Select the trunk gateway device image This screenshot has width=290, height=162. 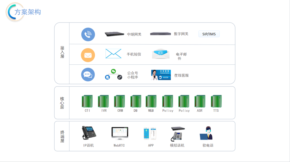click(115, 34)
